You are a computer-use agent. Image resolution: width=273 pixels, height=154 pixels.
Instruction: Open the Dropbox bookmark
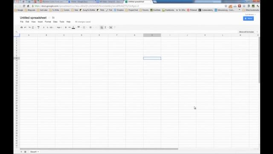point(119,10)
